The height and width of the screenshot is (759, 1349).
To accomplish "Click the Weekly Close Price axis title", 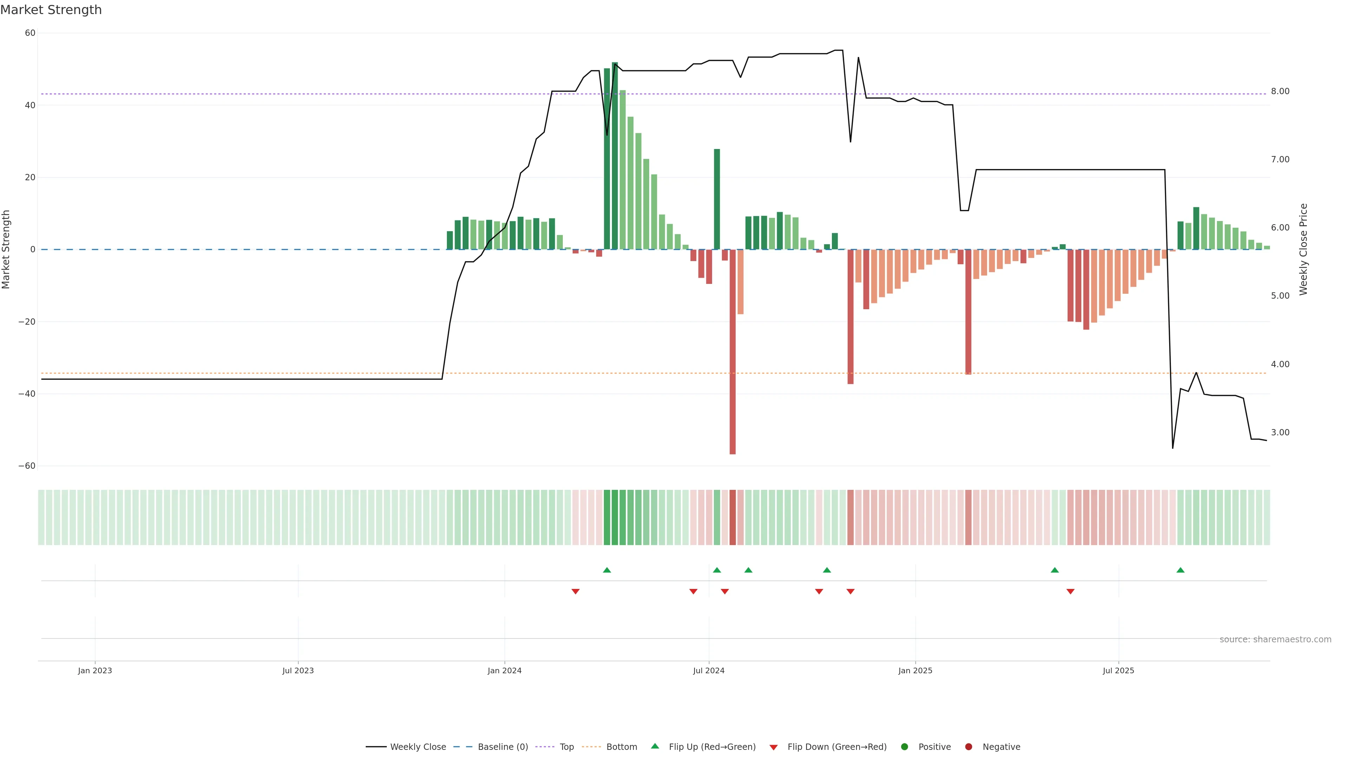I will (x=1303, y=249).
